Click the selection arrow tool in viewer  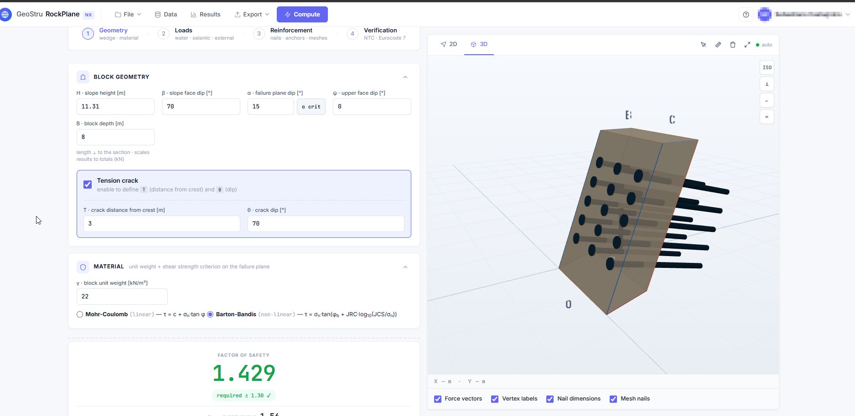tap(704, 45)
